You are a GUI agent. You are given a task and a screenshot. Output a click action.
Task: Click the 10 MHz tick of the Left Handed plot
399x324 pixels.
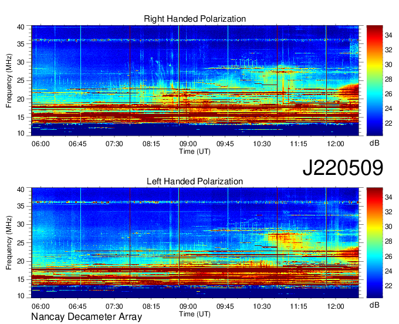(x=21, y=296)
